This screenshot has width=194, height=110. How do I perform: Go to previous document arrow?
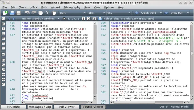pos(9,19)
